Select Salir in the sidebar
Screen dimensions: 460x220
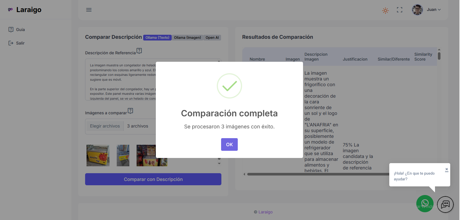click(x=20, y=43)
